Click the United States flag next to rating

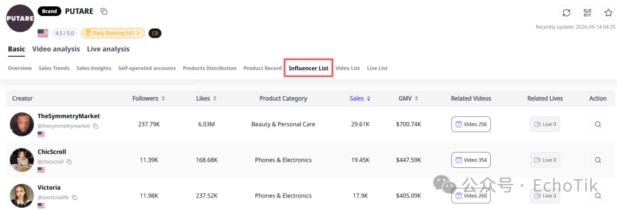pos(43,34)
